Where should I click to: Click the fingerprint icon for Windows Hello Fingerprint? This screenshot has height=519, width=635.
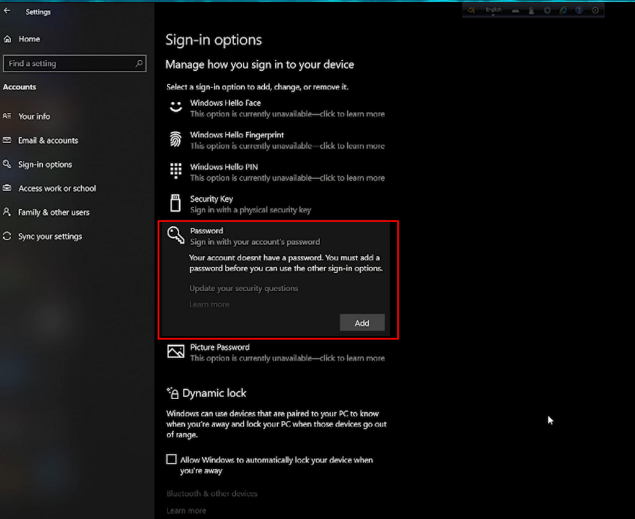175,140
